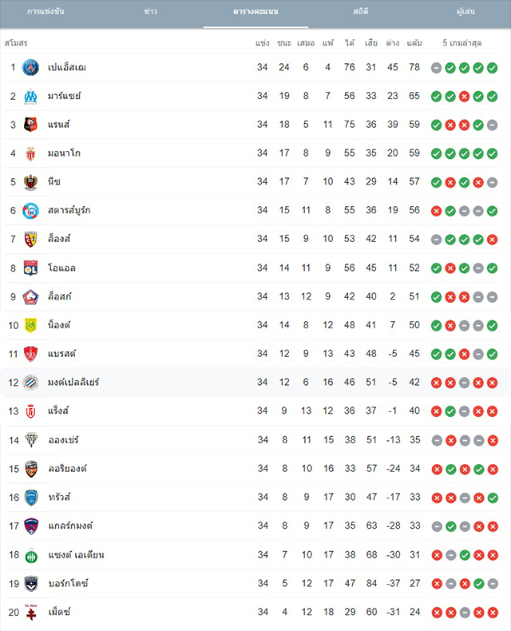Switch to the ผู้เล่น tab
The height and width of the screenshot is (631, 511).
point(465,11)
